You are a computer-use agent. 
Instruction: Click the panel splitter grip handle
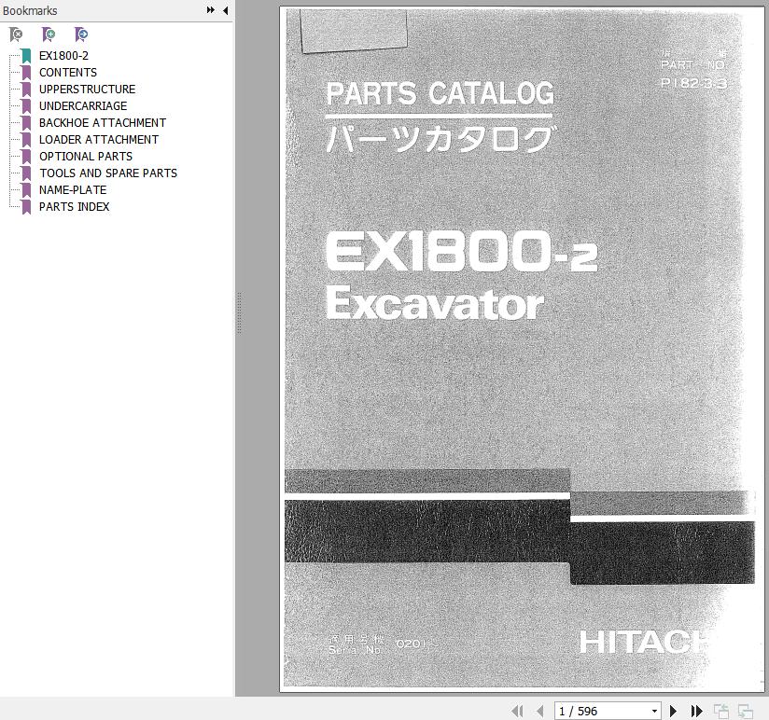[x=239, y=313]
